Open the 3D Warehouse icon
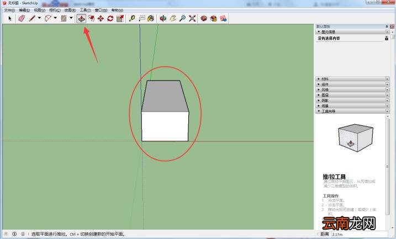The image size is (396, 239). (x=204, y=18)
